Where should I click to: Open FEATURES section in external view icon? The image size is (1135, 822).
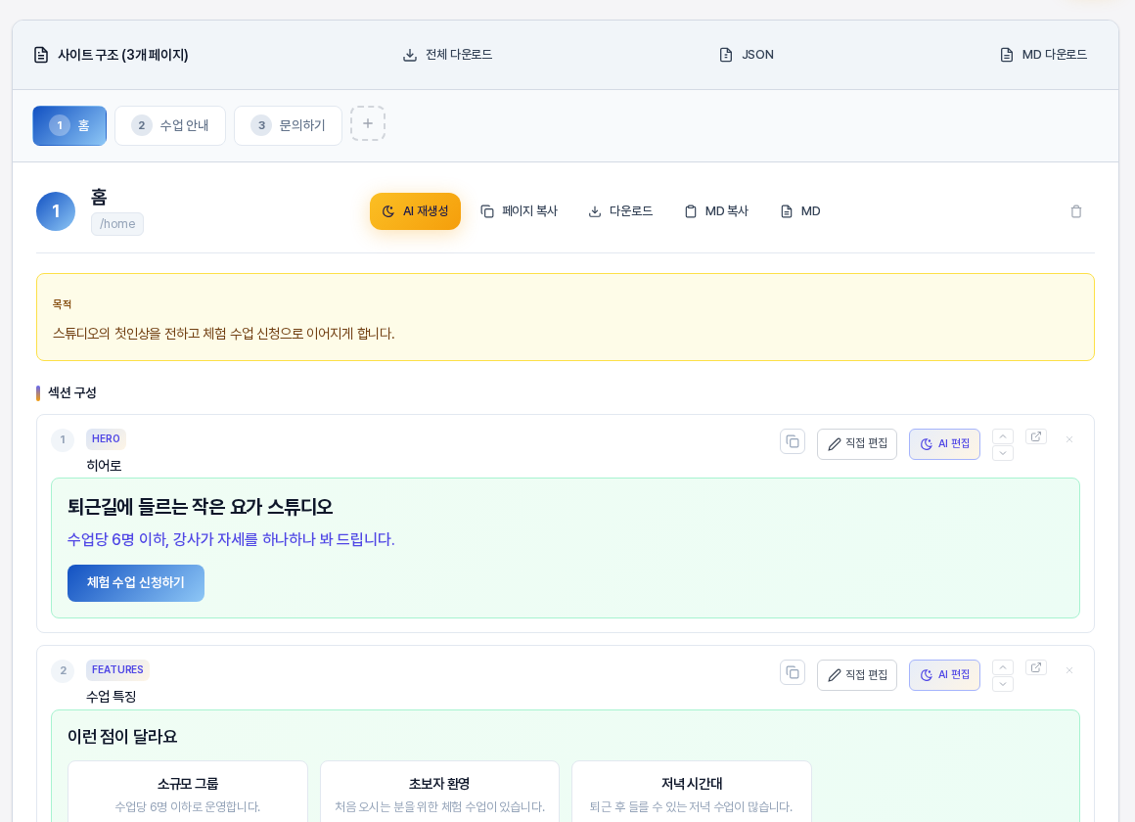[1036, 667]
